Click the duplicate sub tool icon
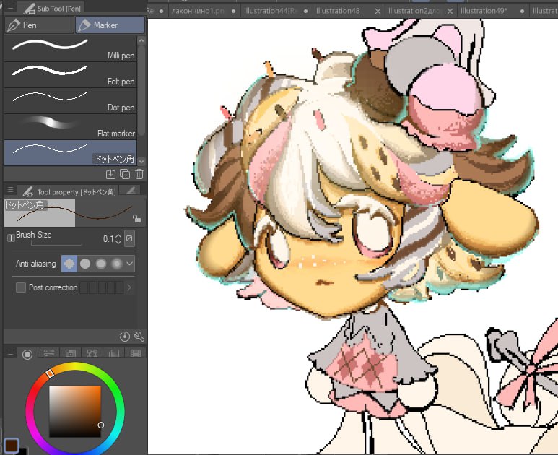The image size is (558, 455). coord(125,174)
